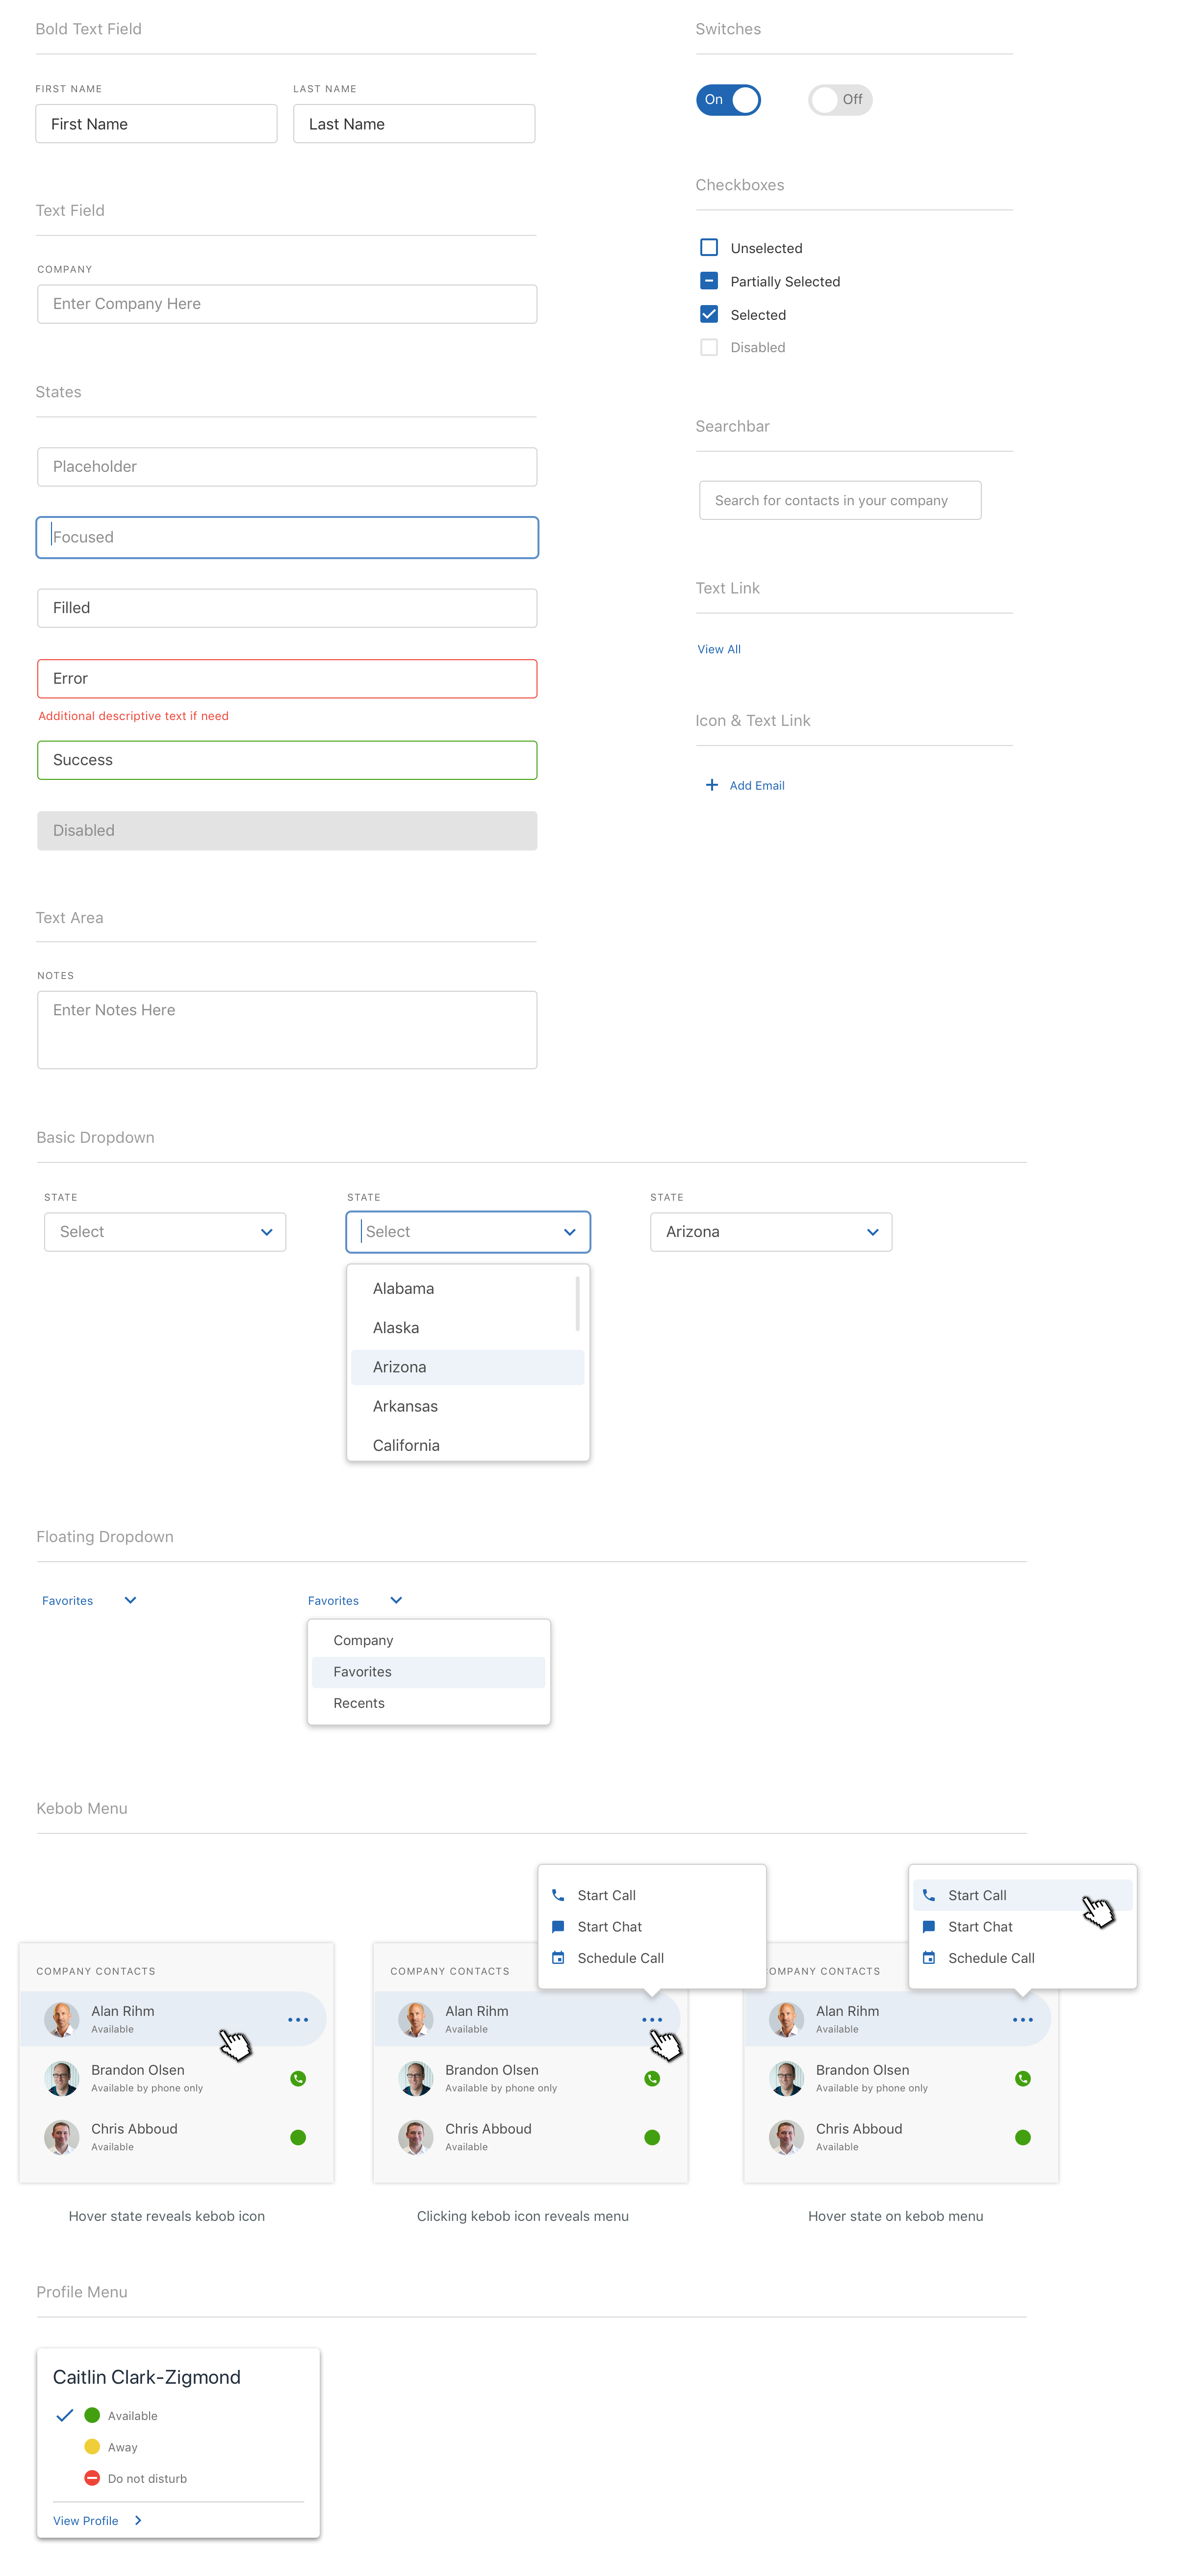Click the Success state text field
1177x2576 pixels.
click(287, 760)
